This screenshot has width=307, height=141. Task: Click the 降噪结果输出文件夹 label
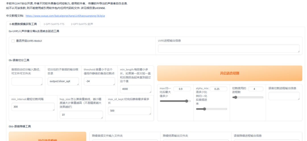[175, 136]
